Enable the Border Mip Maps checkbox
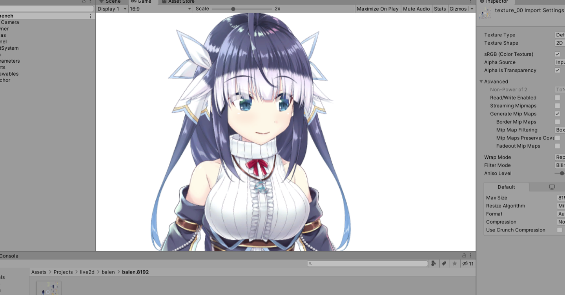The width and height of the screenshot is (565, 295). click(x=557, y=122)
